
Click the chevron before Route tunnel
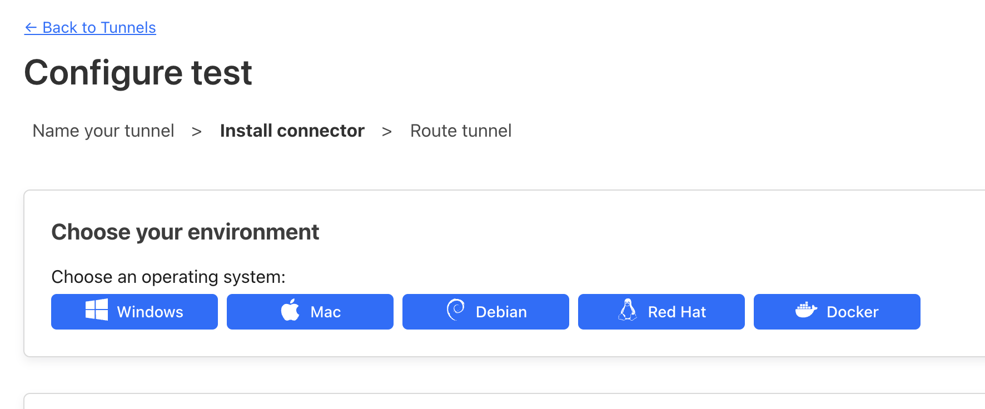pyautogui.click(x=387, y=132)
